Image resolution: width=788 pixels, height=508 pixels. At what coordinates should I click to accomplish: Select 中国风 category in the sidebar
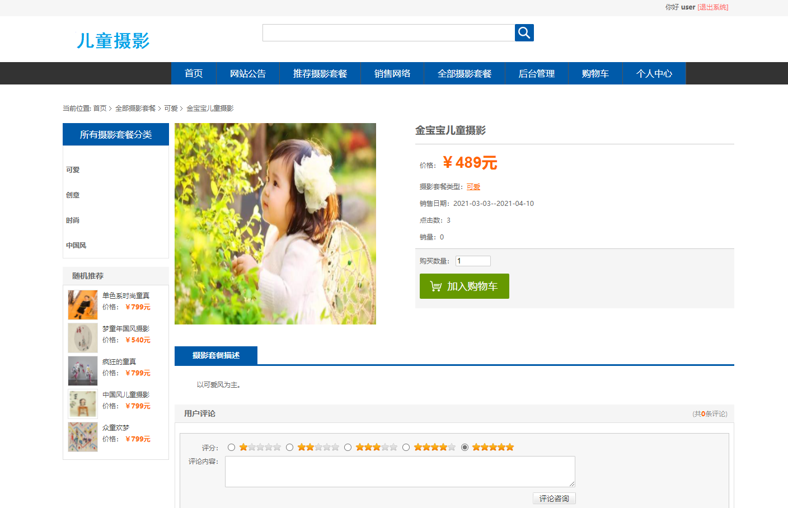76,246
